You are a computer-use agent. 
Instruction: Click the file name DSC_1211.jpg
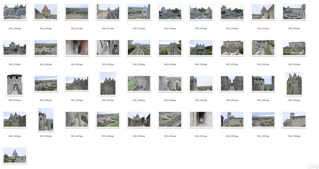coord(77,28)
